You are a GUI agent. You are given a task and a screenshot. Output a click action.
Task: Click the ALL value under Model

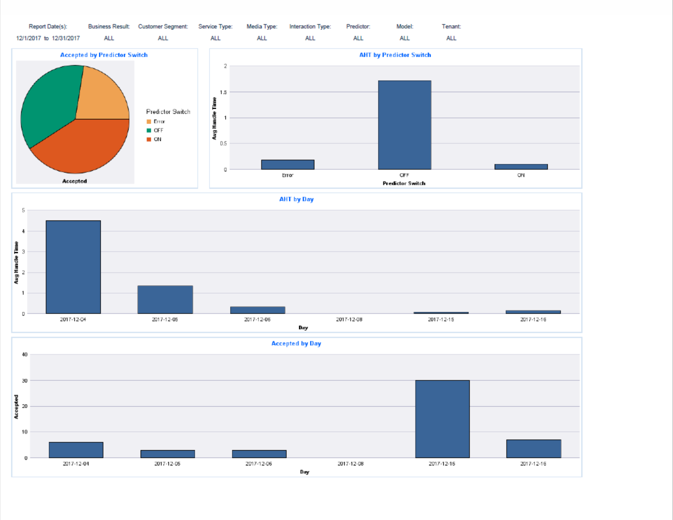click(405, 38)
